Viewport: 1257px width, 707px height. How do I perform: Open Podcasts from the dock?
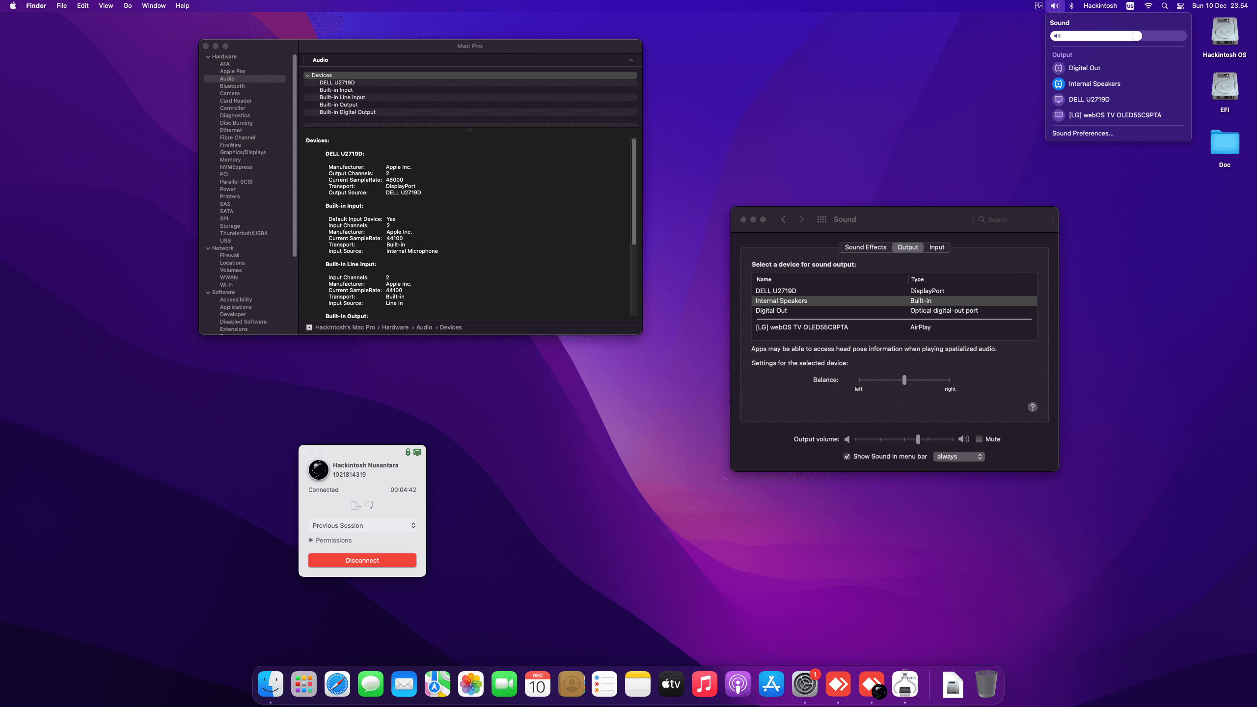coord(738,684)
